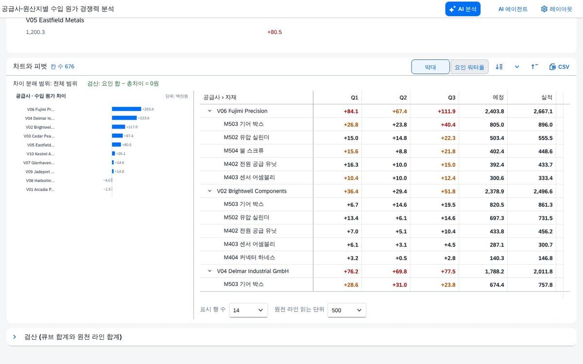This screenshot has height=364, width=583.
Task: Collapse the V06 Fujimi Precision row
Action: tap(210, 111)
